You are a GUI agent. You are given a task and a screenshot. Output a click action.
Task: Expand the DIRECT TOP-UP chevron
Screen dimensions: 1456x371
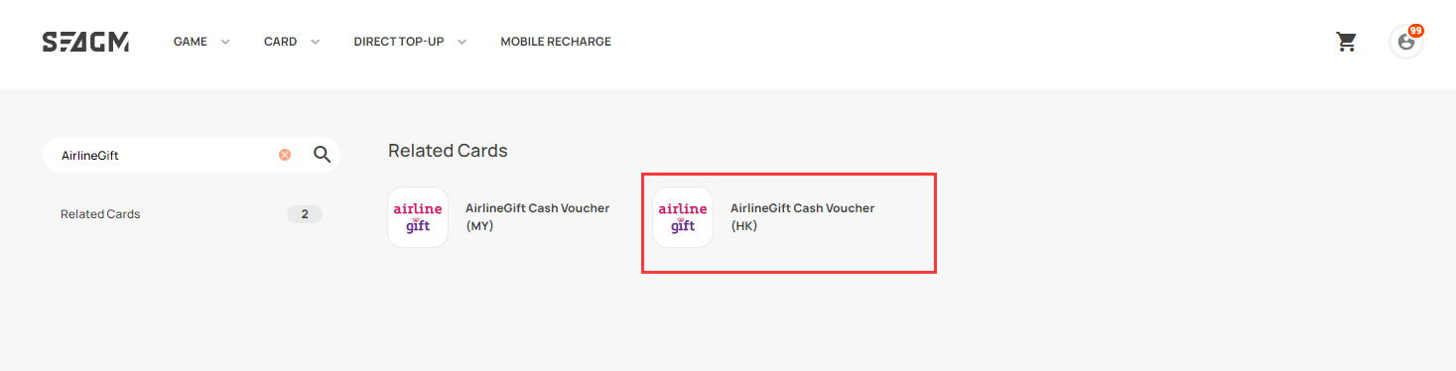pyautogui.click(x=462, y=42)
